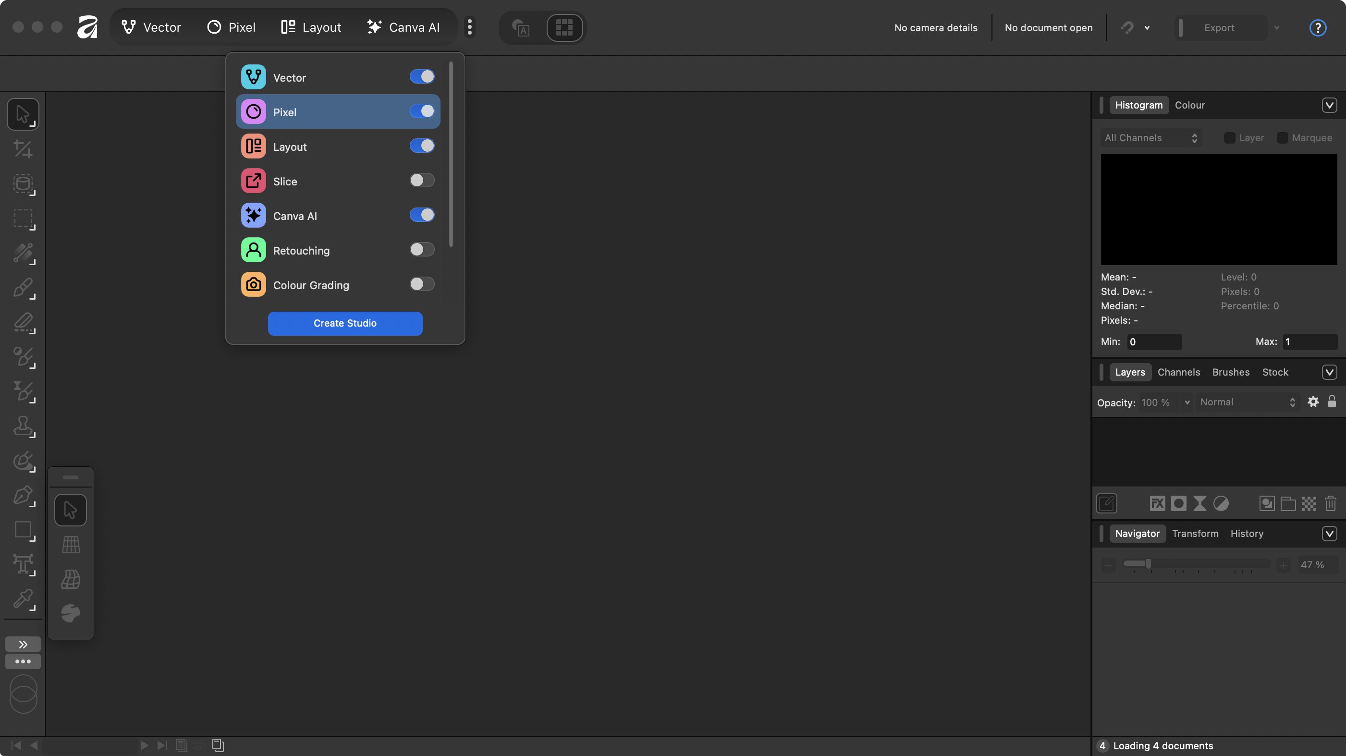Screen dimensions: 1346x756
Task: Switch to the Layout studio button
Action: point(311,27)
